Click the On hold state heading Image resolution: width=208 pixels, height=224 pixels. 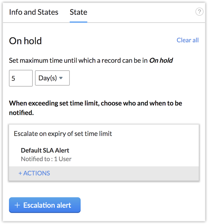25,41
